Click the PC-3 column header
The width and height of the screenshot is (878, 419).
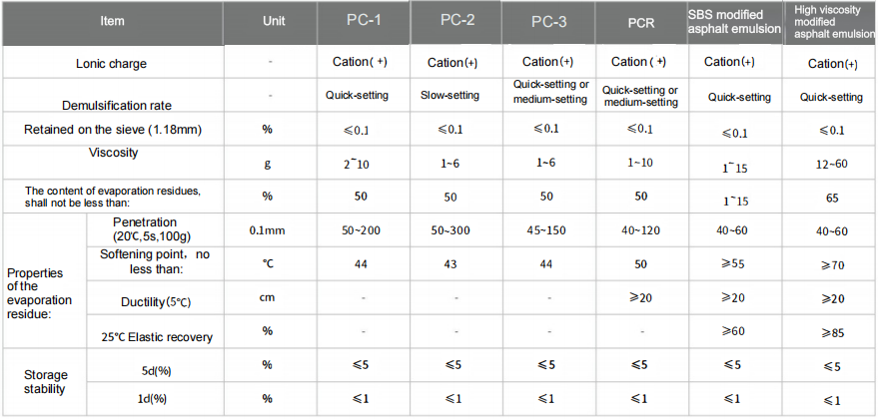pos(547,22)
